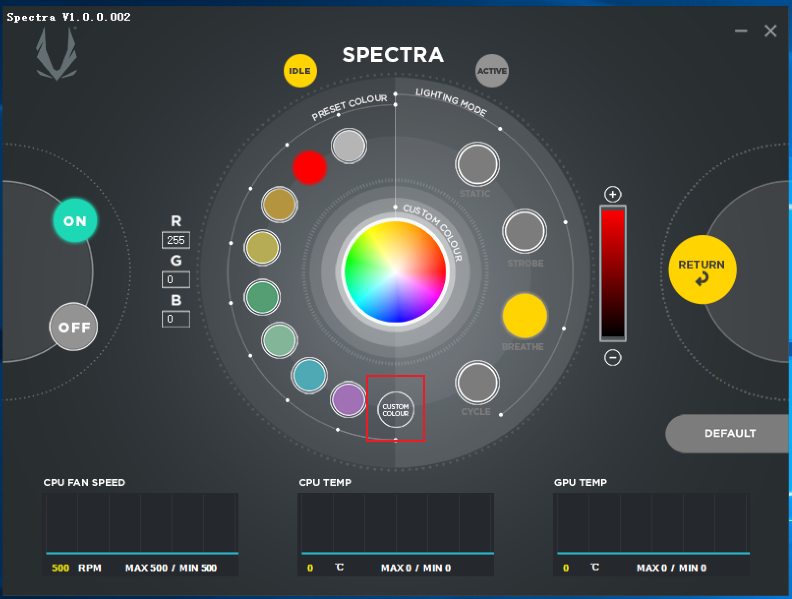
Task: Choose the light mint green preset colour
Action: tap(279, 340)
